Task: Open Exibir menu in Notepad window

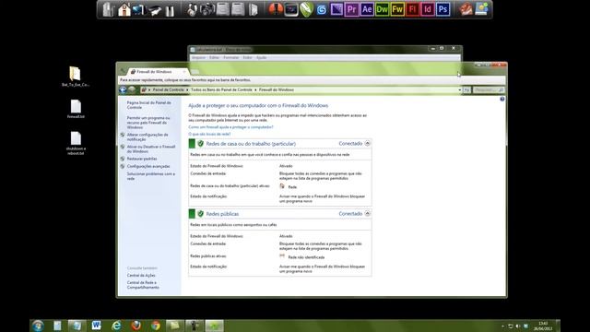Action: (247, 57)
